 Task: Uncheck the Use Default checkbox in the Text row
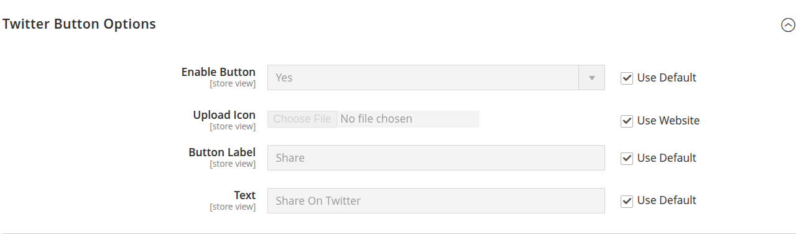(627, 201)
